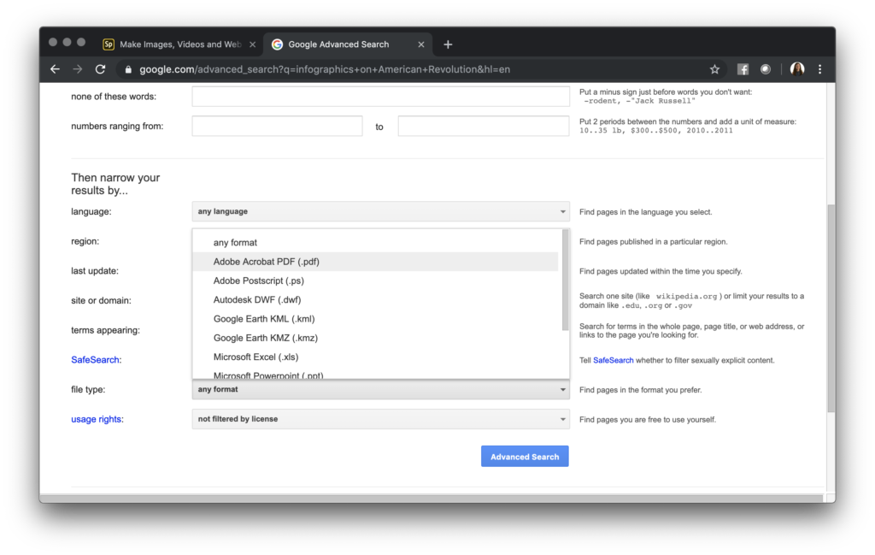
Task: Open the language dropdown
Action: 380,211
